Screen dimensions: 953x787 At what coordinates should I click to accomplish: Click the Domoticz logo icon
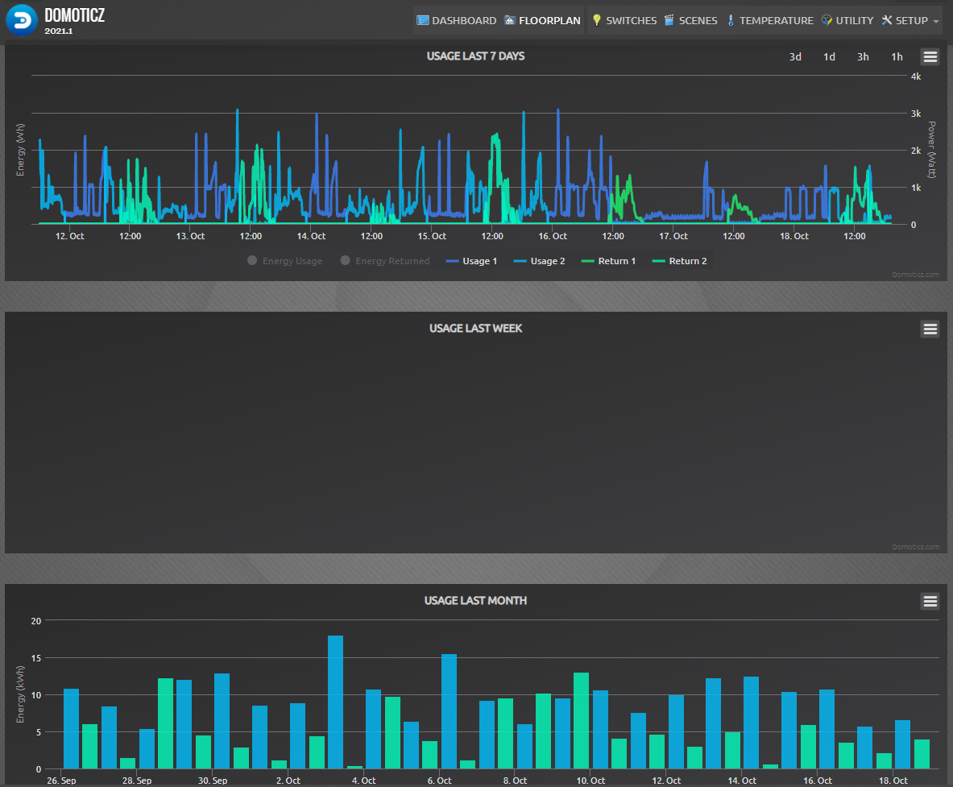coord(21,20)
